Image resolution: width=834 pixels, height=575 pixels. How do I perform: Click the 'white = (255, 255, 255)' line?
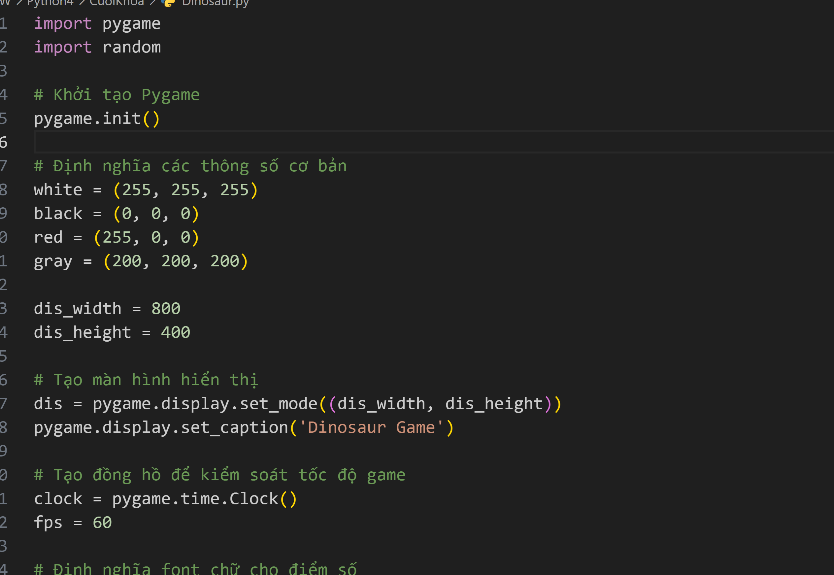click(x=146, y=190)
